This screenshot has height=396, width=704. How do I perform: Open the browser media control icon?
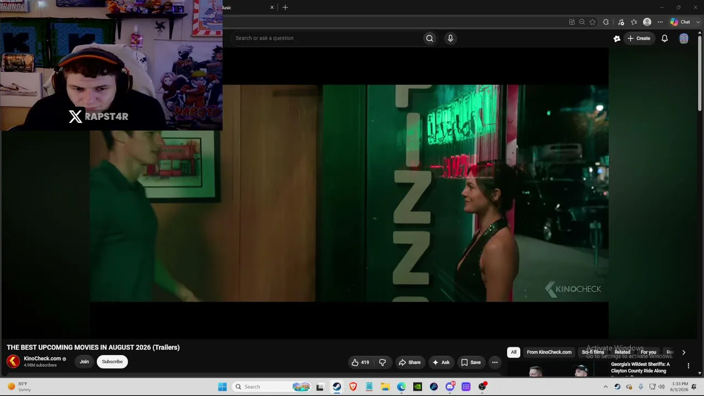621,22
